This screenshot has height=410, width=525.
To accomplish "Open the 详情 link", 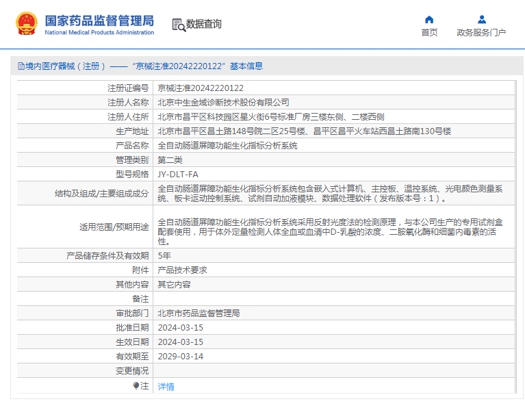I will (166, 387).
